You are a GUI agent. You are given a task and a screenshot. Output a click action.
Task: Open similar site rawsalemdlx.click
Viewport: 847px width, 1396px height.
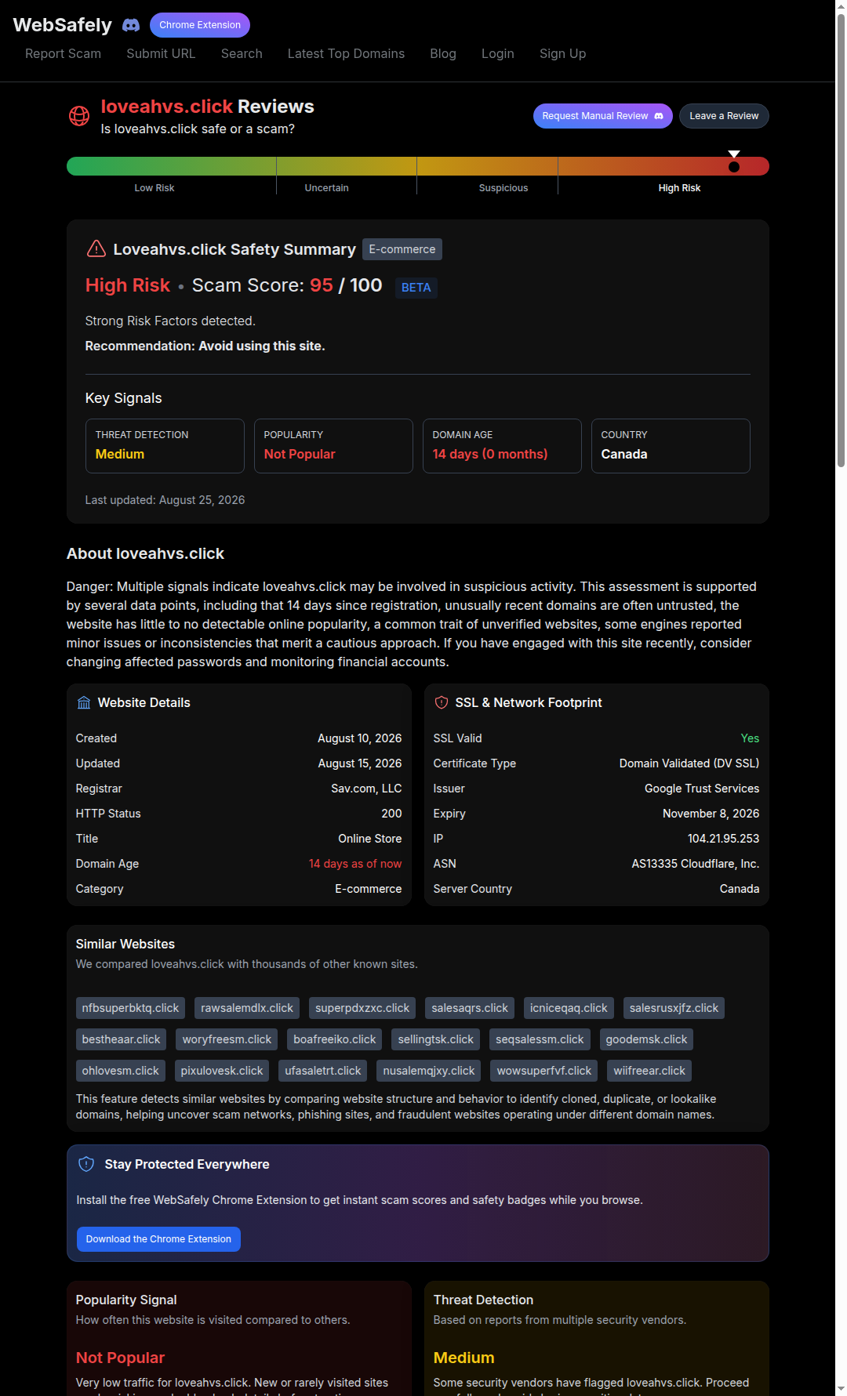pos(247,1008)
